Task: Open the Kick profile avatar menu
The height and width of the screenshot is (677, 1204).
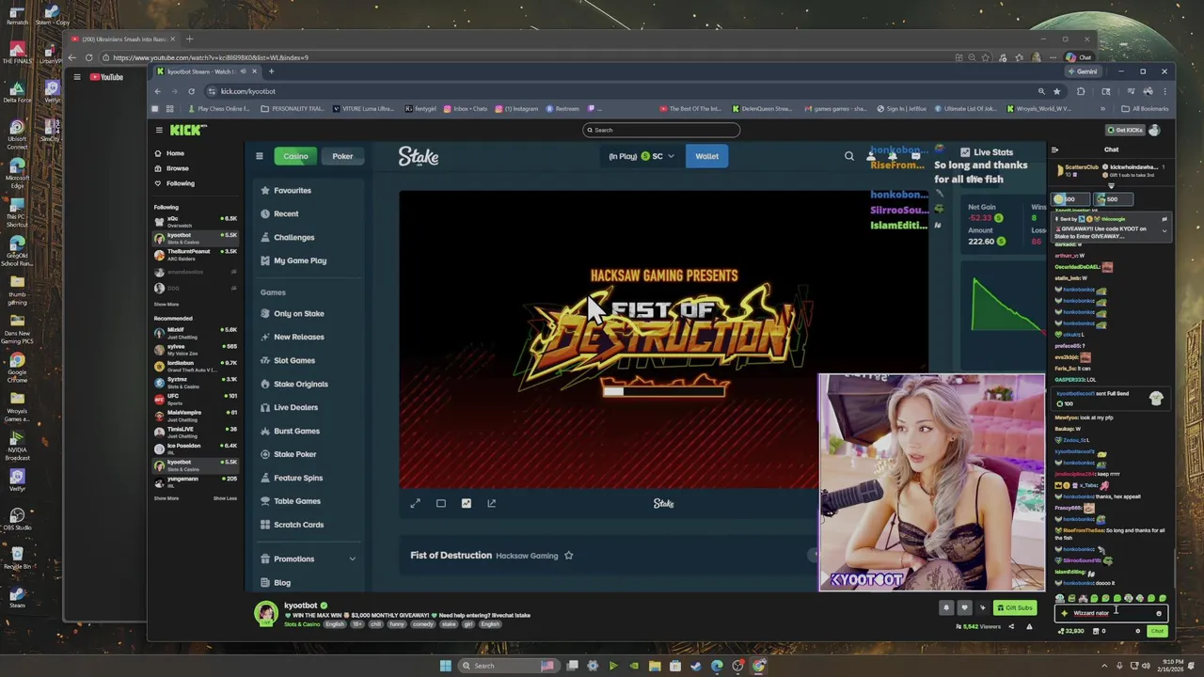Action: click(1154, 130)
